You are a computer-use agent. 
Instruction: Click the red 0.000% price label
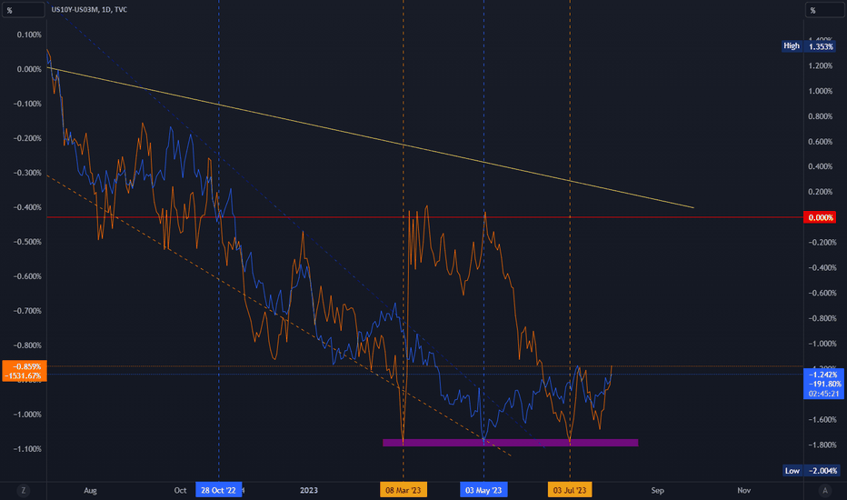820,217
